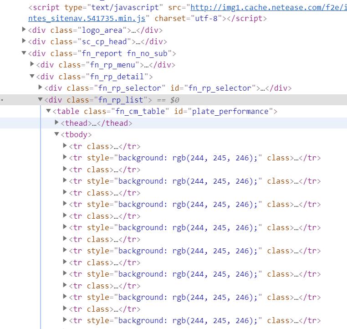The image size is (347, 329).
Task: Click the "== $0" marker
Action: pos(168,100)
